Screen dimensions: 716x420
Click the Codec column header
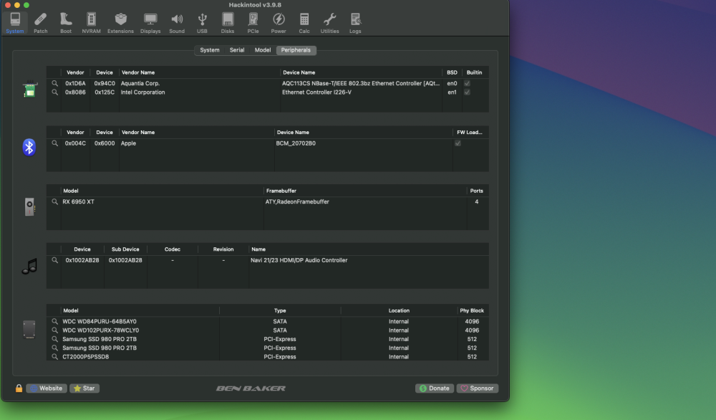(173, 249)
